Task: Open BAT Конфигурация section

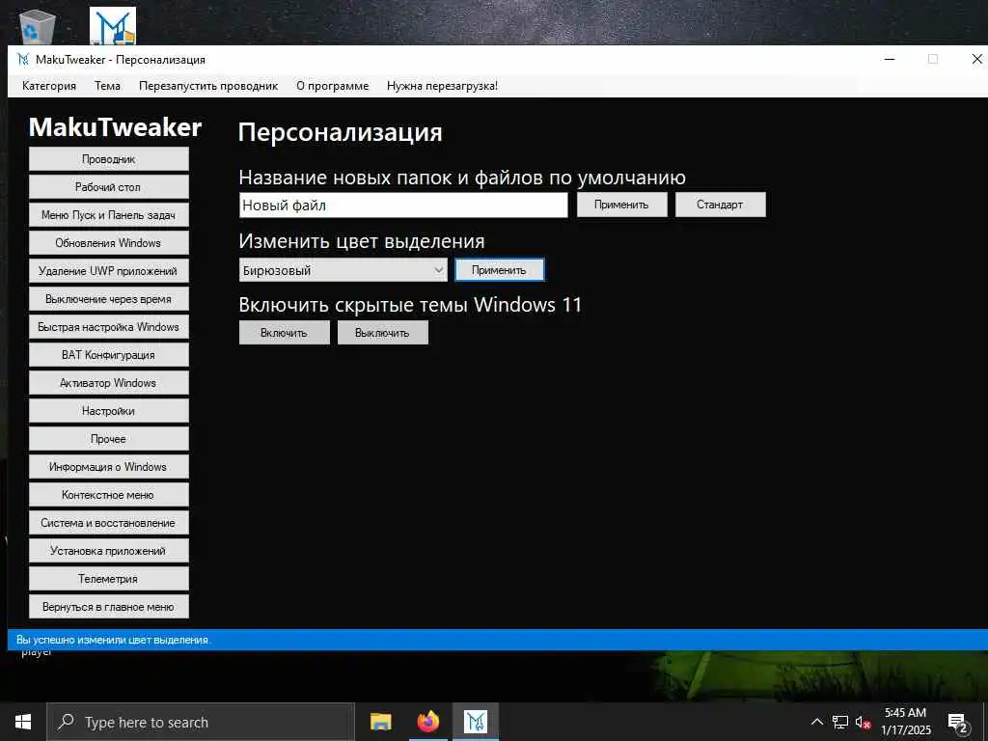Action: (108, 355)
